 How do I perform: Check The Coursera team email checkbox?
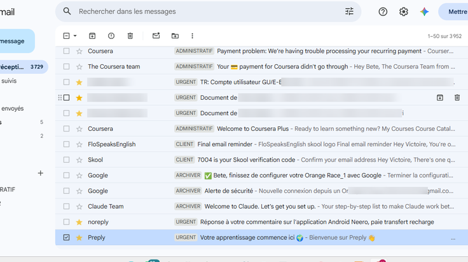coord(66,67)
